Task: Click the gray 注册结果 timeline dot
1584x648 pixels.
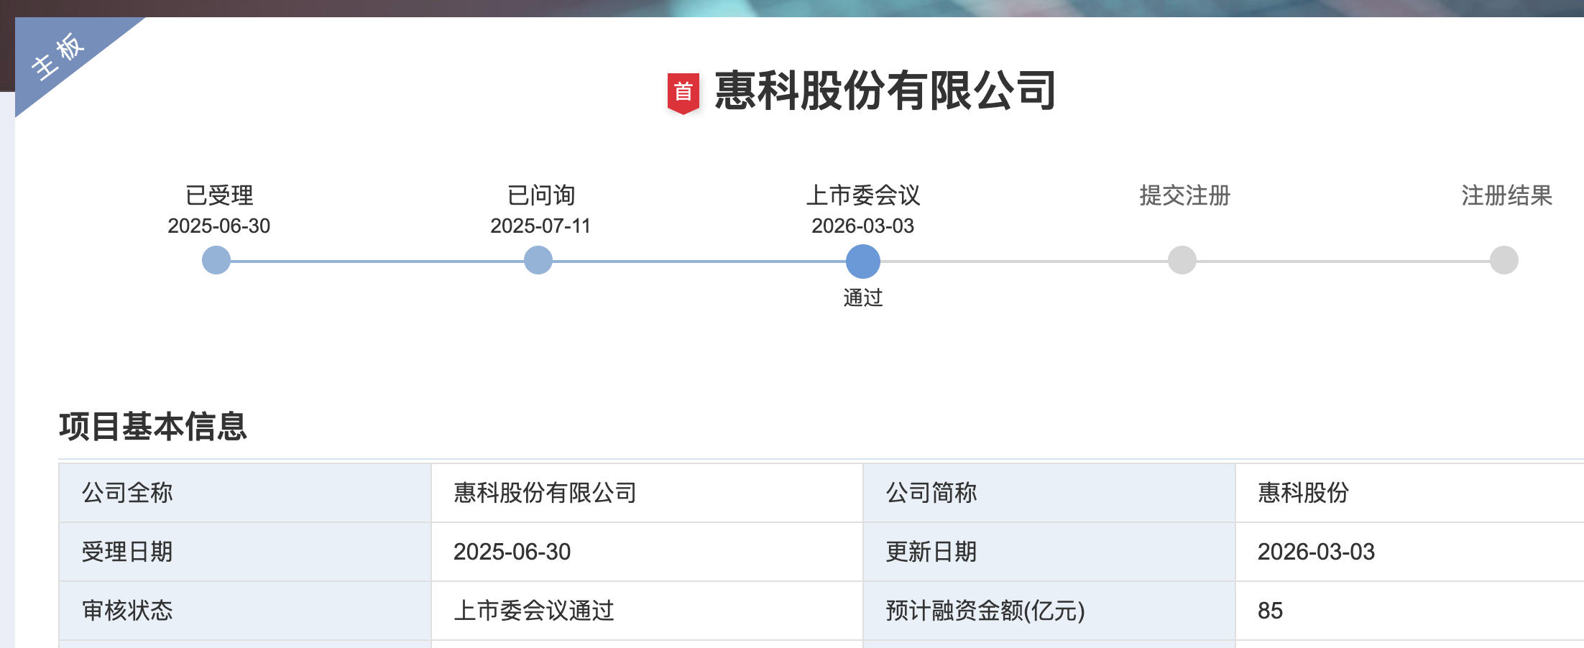Action: pyautogui.click(x=1504, y=260)
